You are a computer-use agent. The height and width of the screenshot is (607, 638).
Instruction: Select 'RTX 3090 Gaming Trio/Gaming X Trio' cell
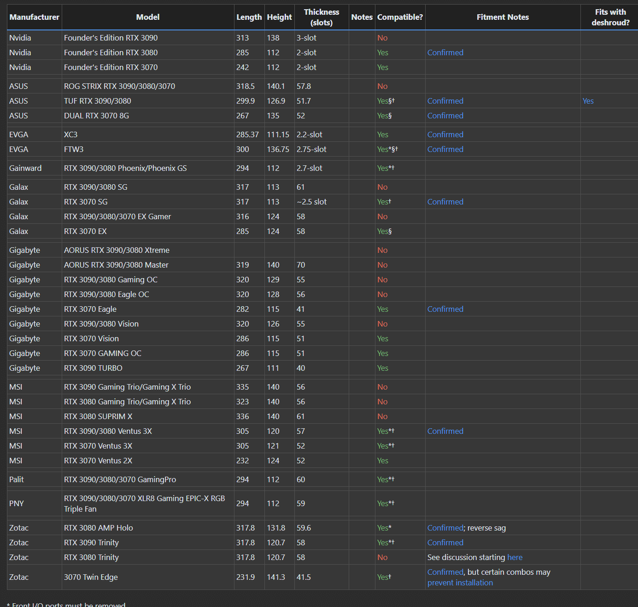coord(148,387)
